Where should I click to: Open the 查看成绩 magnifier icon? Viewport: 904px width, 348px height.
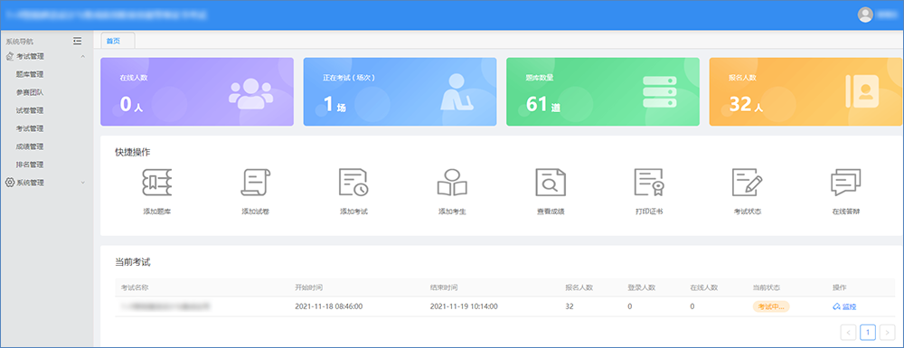551,183
